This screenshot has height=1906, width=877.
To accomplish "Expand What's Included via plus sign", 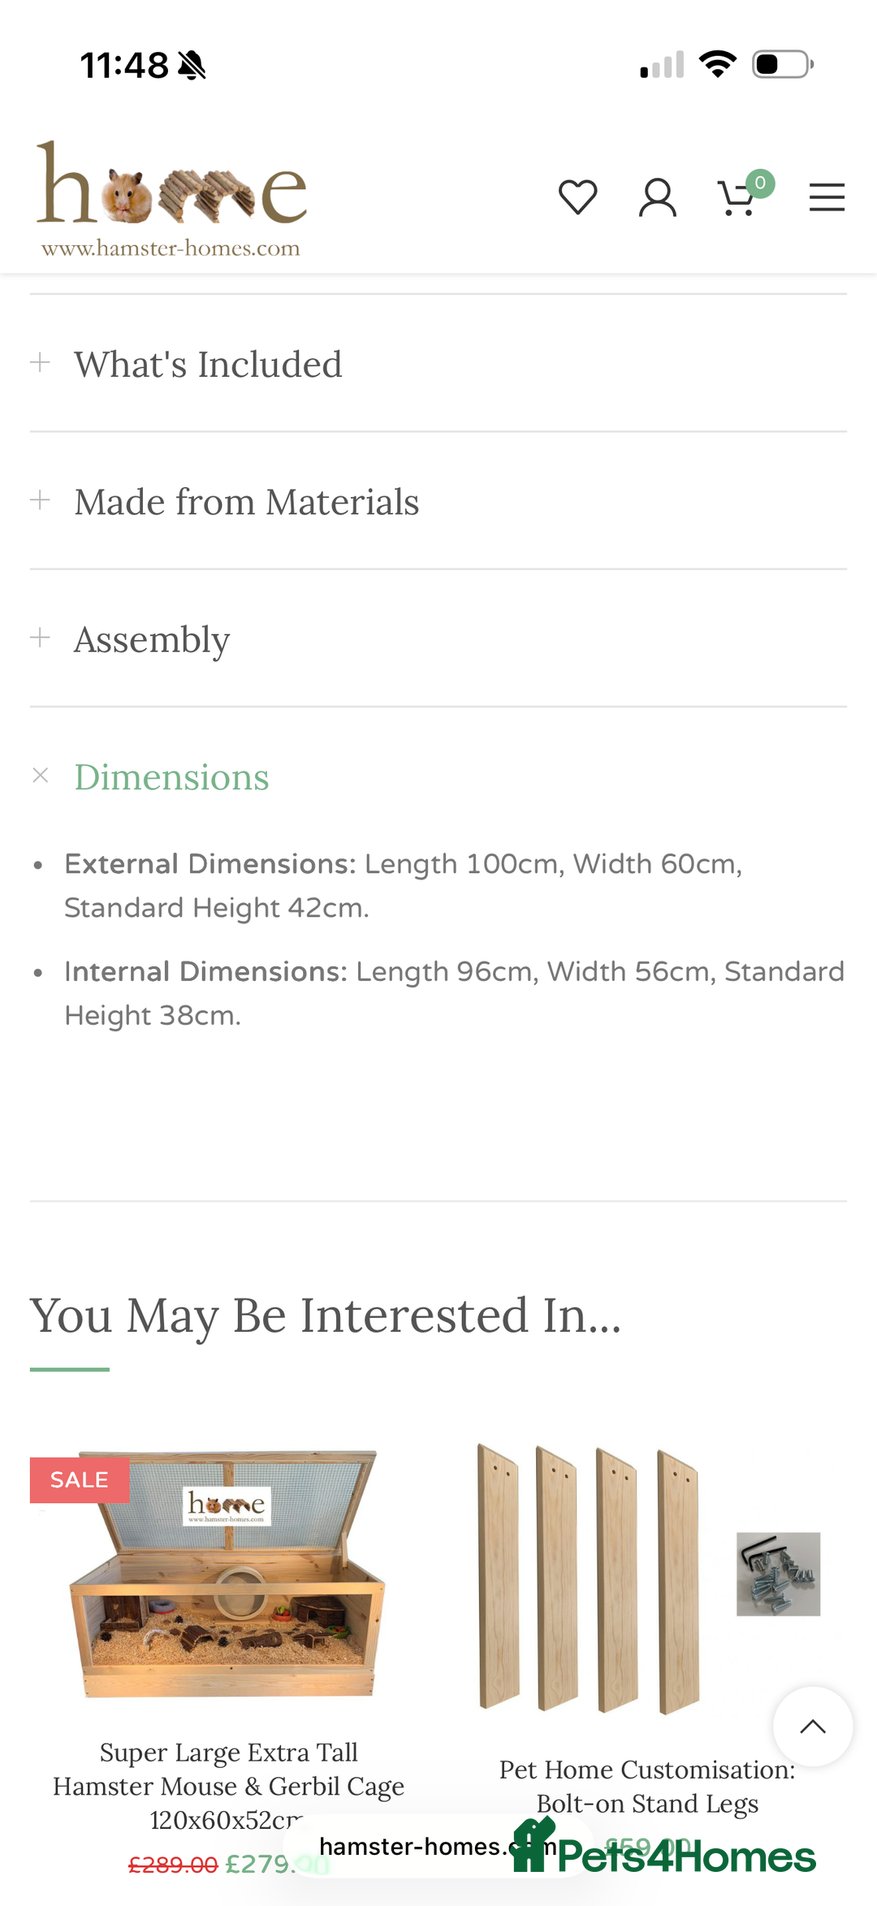I will coord(40,362).
